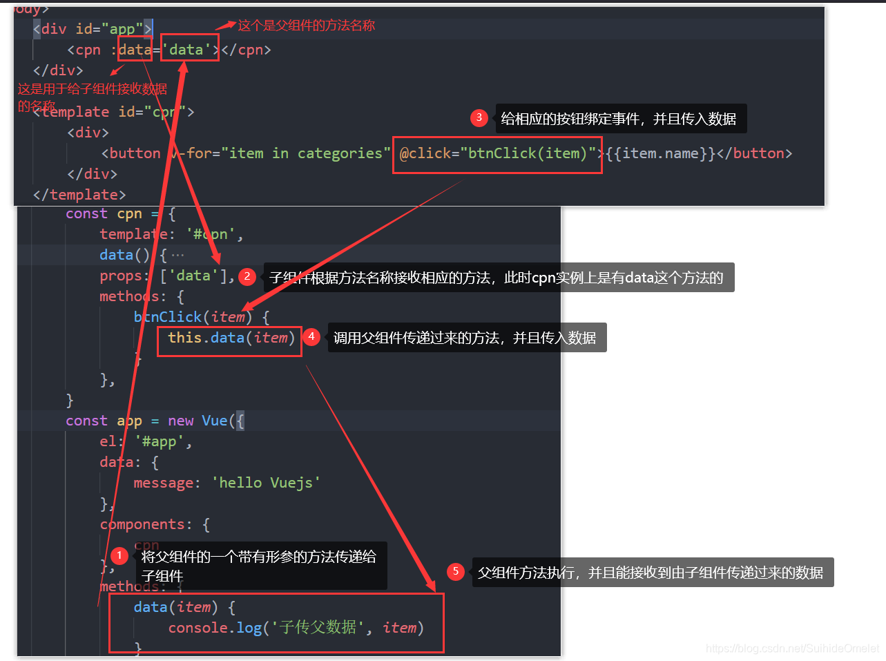The height and width of the screenshot is (661, 886).
Task: Click the div id="app" opening tag
Action: [x=93, y=29]
